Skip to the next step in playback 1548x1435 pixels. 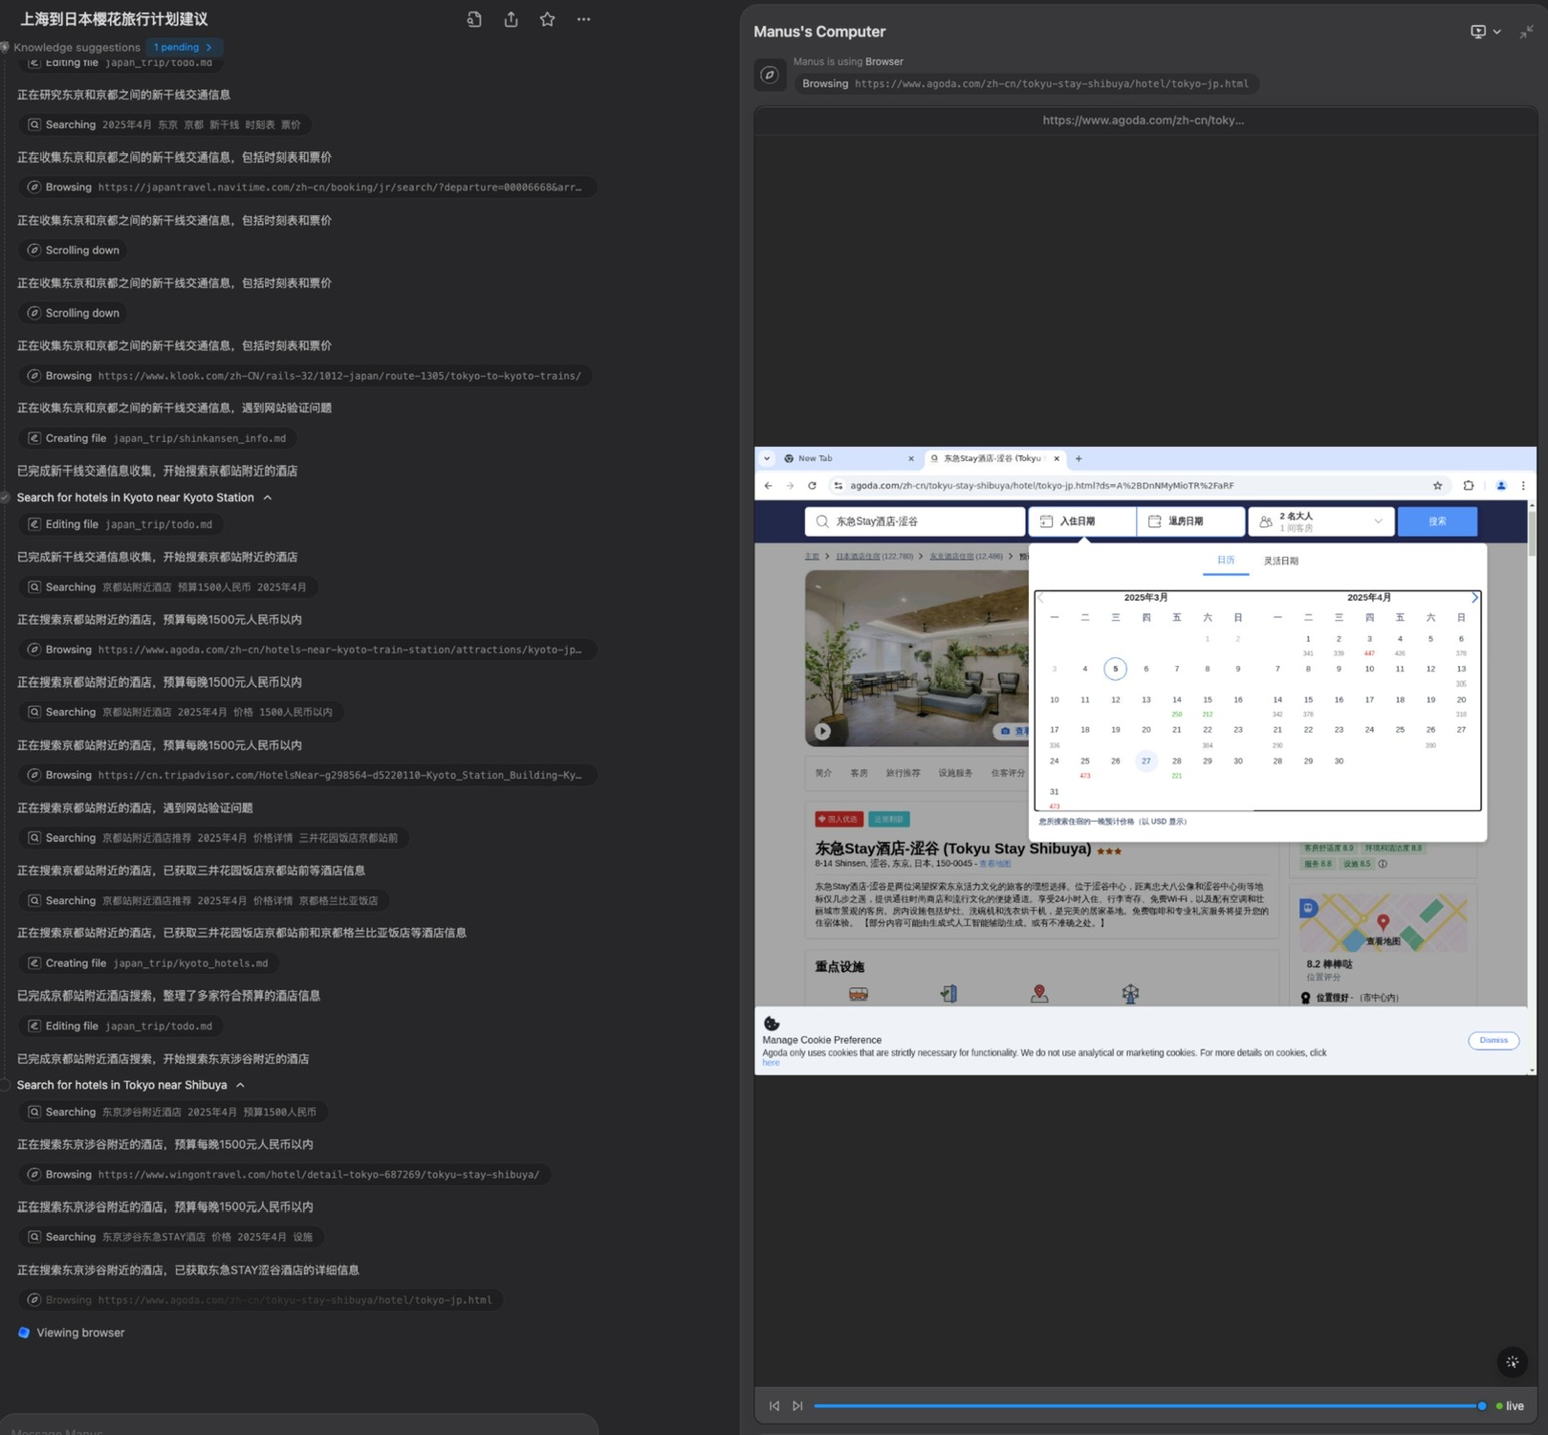click(797, 1405)
